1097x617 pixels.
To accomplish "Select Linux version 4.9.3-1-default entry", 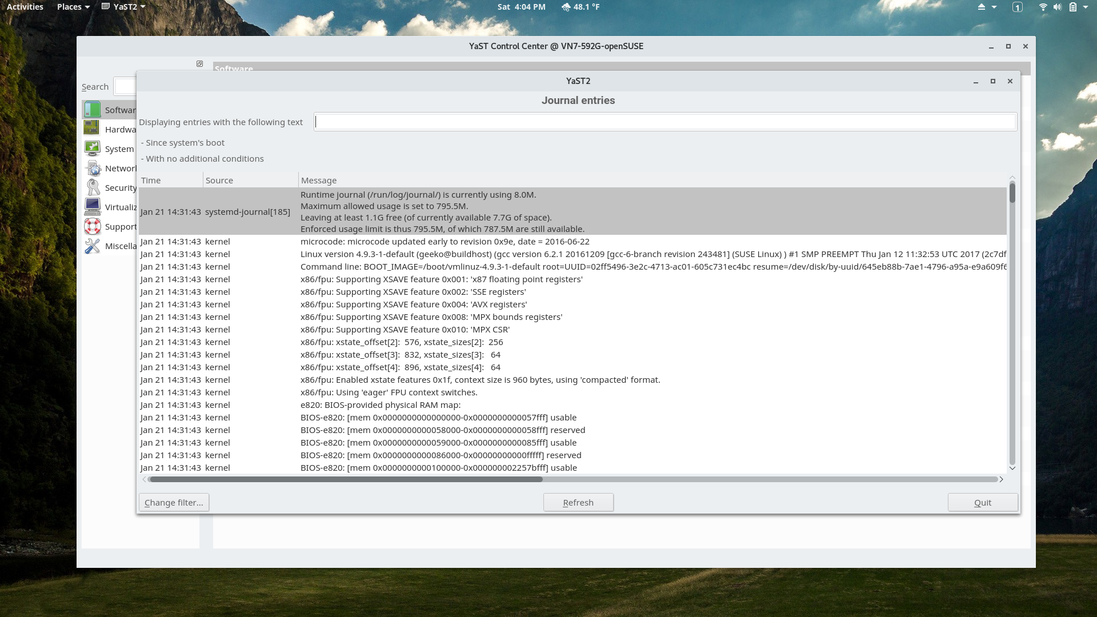I will (572, 254).
